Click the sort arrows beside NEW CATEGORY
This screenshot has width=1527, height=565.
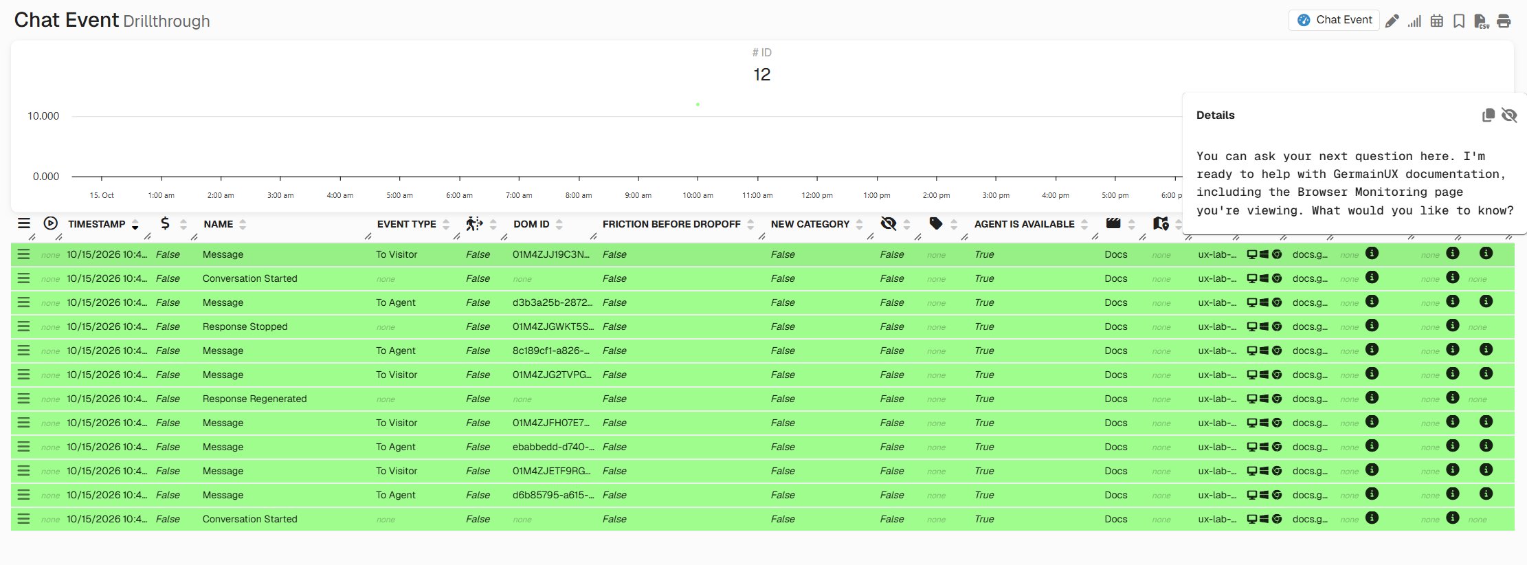click(860, 224)
